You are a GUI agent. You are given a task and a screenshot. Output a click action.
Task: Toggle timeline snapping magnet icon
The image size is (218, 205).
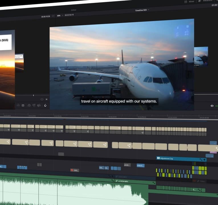point(45,105)
